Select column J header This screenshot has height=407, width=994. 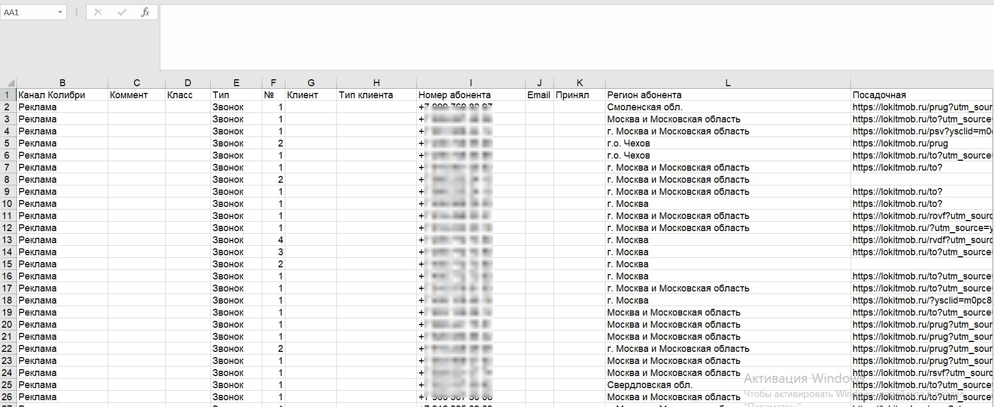[x=539, y=83]
